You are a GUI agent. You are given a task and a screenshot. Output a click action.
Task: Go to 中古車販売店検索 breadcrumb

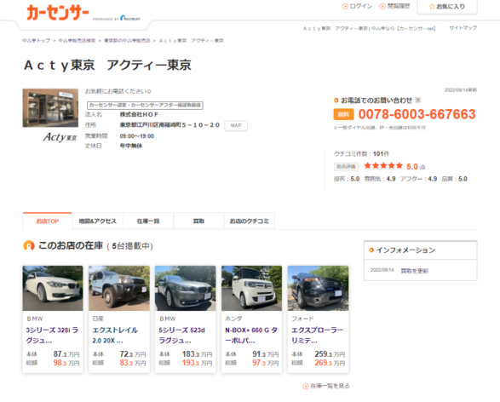pos(77,41)
